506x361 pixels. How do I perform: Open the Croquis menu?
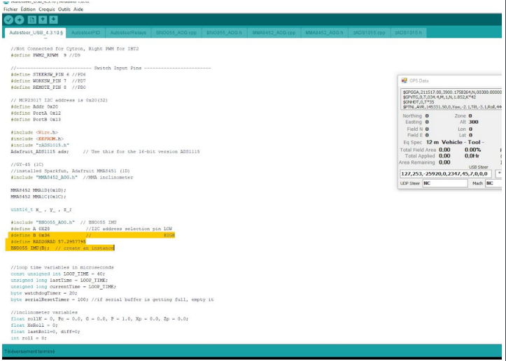[48, 9]
